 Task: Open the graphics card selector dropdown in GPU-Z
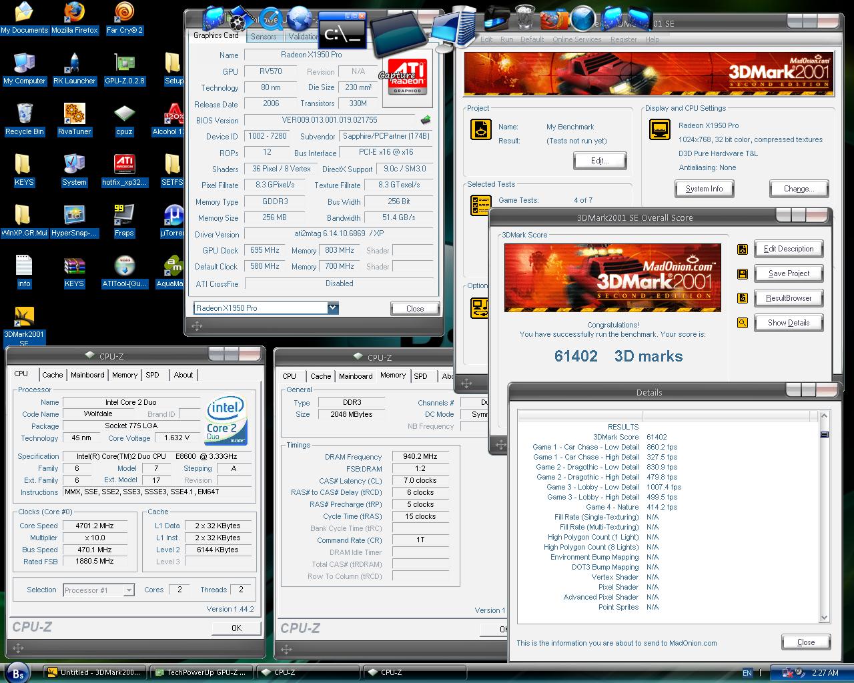[333, 308]
